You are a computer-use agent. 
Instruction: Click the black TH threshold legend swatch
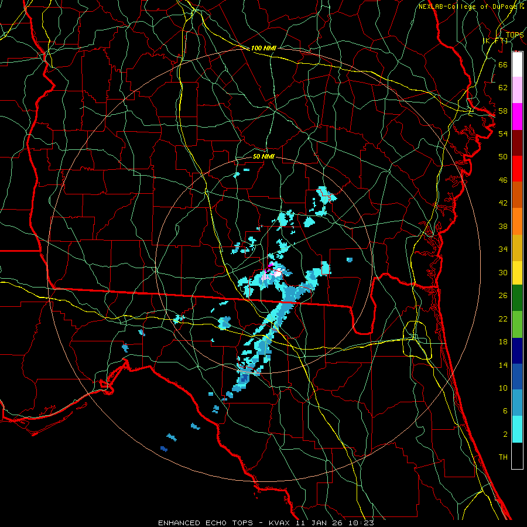click(517, 456)
